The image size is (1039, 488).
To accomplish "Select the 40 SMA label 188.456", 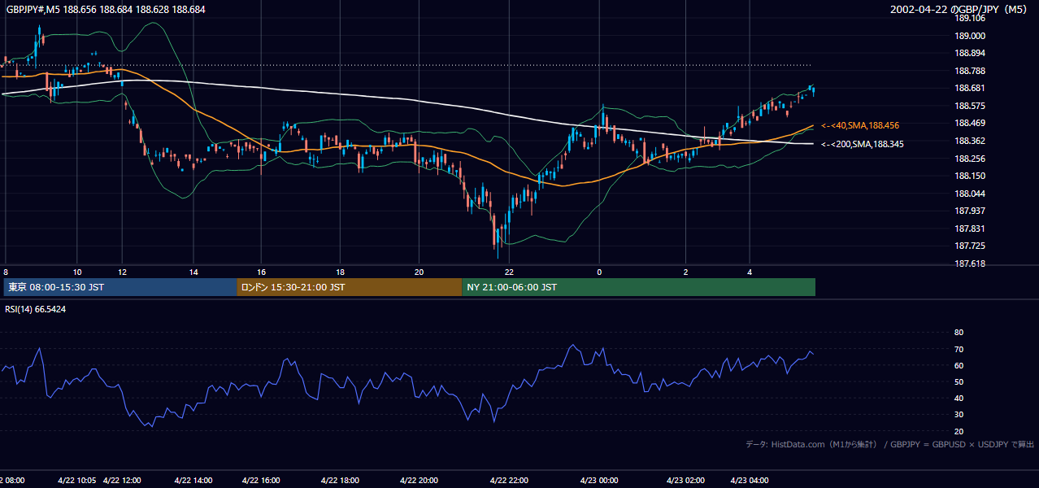I will click(859, 125).
